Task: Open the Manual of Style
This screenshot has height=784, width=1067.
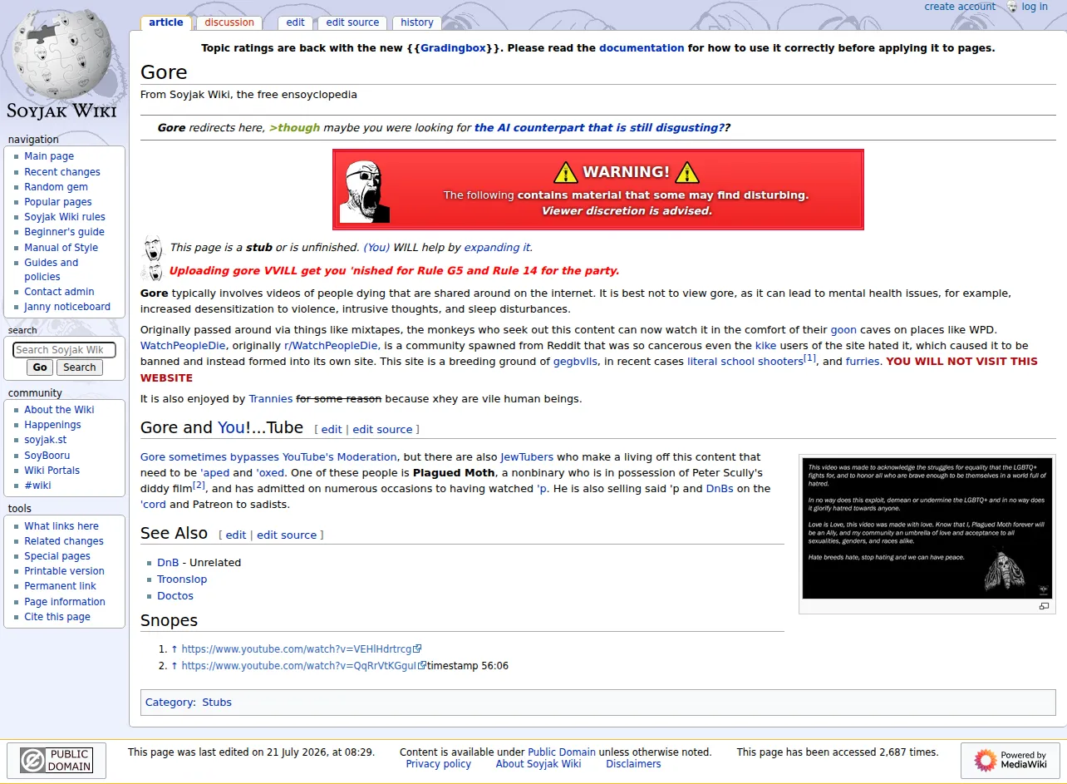Action: (x=61, y=248)
